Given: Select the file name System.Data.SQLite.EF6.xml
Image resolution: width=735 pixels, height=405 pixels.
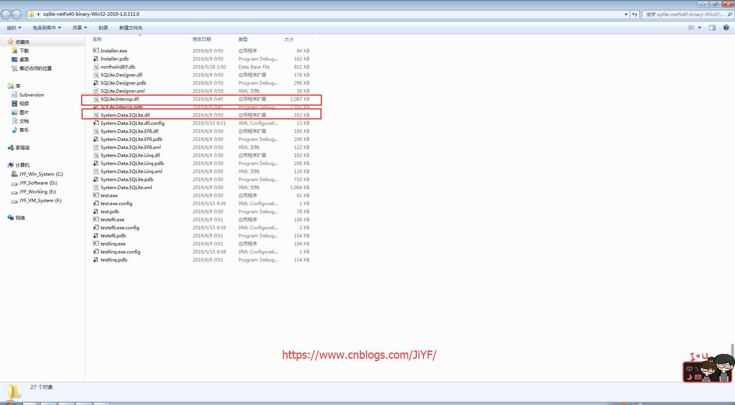Looking at the screenshot, I should click(x=131, y=147).
